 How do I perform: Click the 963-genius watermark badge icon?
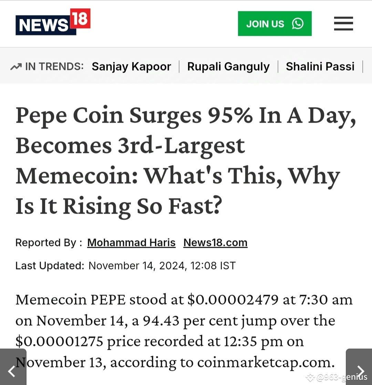tap(310, 377)
